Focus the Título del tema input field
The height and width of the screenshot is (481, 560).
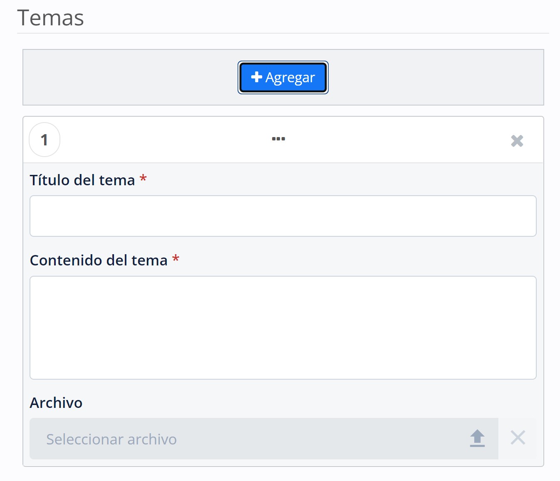tap(283, 216)
